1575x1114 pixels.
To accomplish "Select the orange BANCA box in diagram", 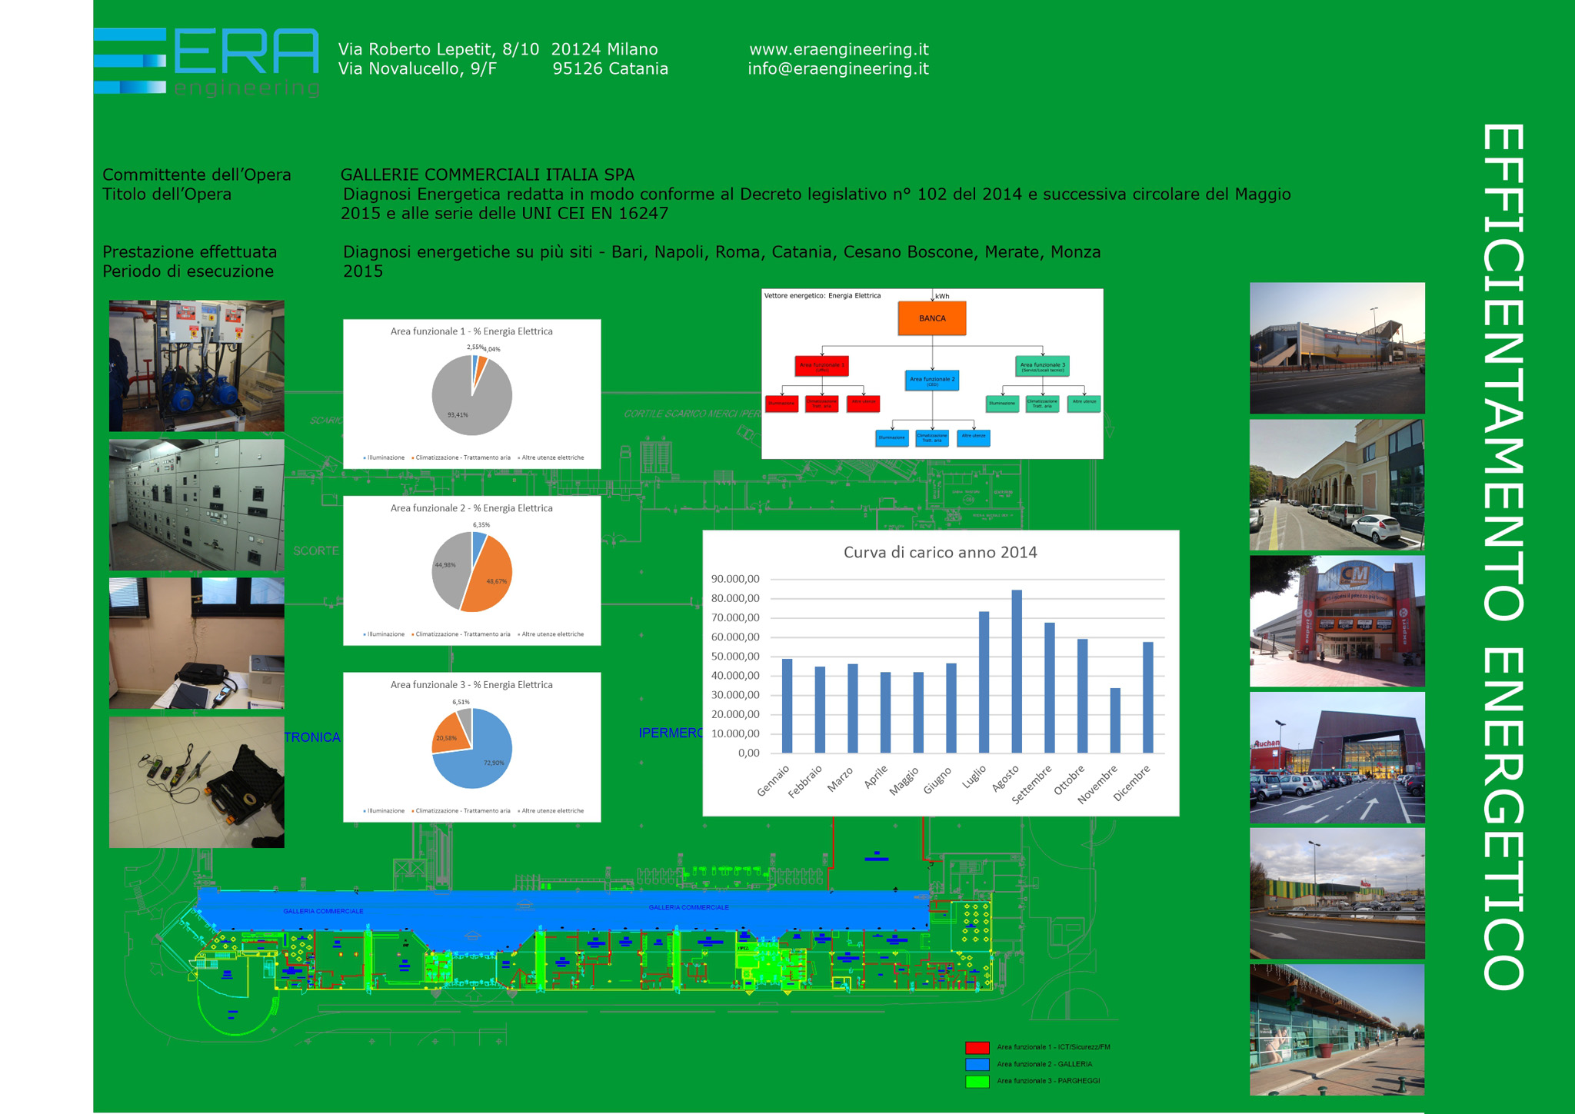I will [931, 318].
